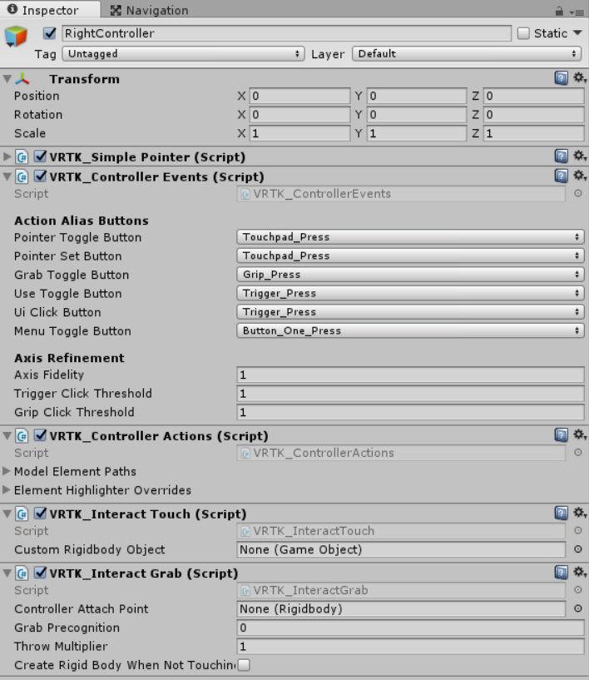The height and width of the screenshot is (680, 589).
Task: Click Axis Fidelity value field
Action: click(410, 375)
